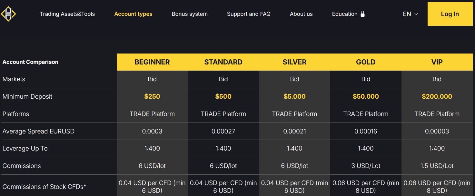Open the Education section
475x196 pixels.
point(345,14)
